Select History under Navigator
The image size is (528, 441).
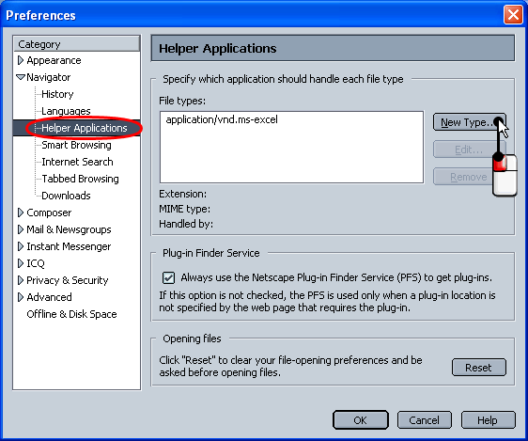click(57, 94)
